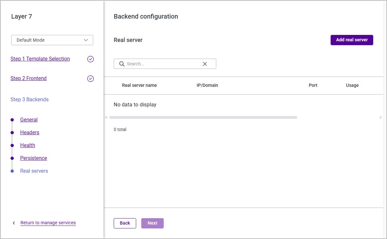387x239 pixels.
Task: Click the scroll left arrow
Action: click(x=106, y=118)
